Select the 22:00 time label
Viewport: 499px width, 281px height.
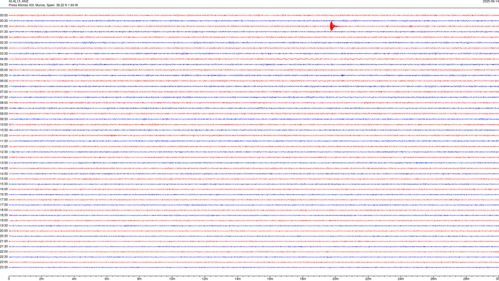4,252
